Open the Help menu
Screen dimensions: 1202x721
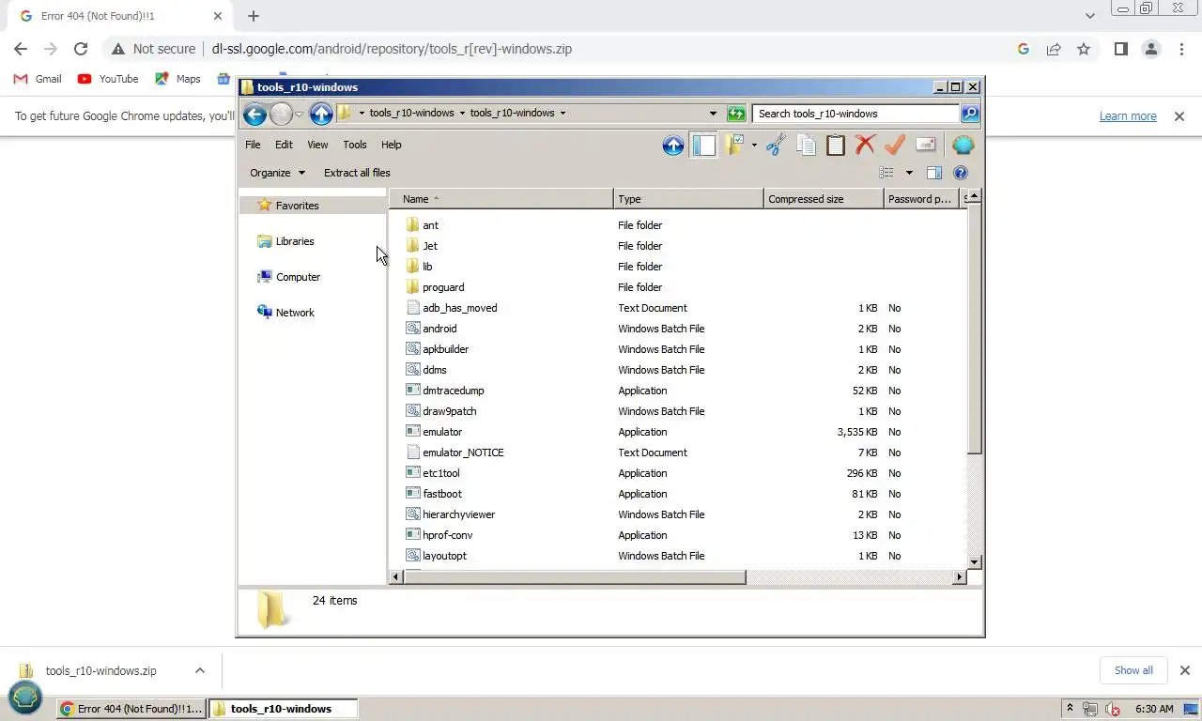(x=392, y=145)
